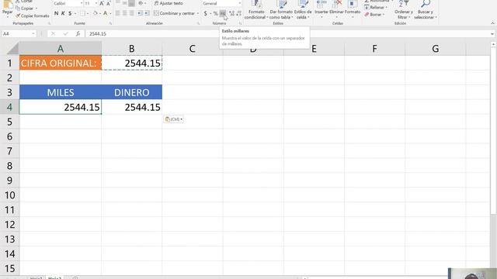The height and width of the screenshot is (279, 497).
Task: Open the paste options (Ctrl) button
Action: pos(174,119)
